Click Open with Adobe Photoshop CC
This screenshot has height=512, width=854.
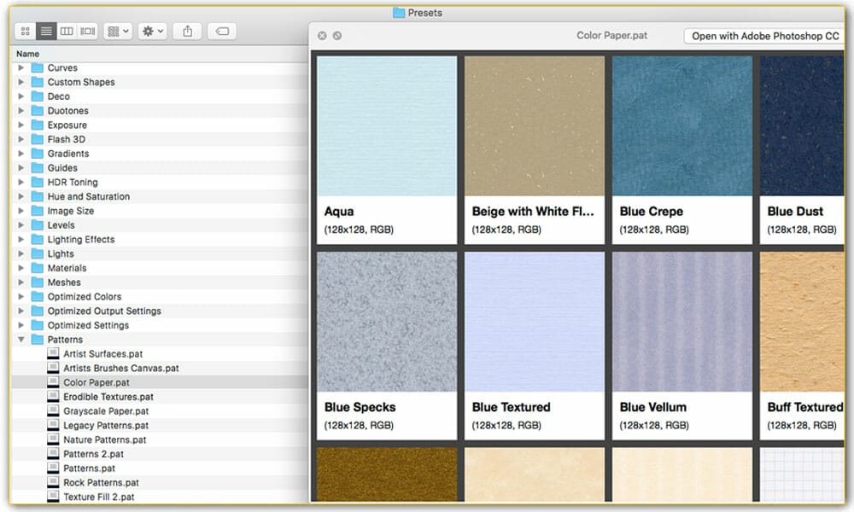[x=765, y=36]
